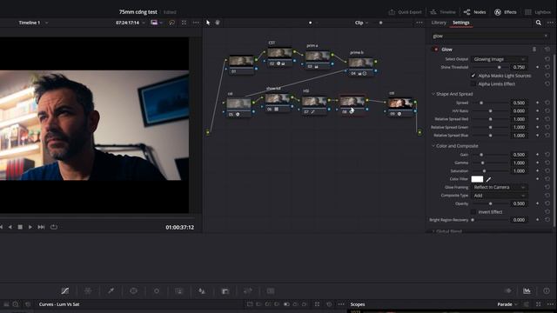Show the Scopes panel icon

[527, 291]
